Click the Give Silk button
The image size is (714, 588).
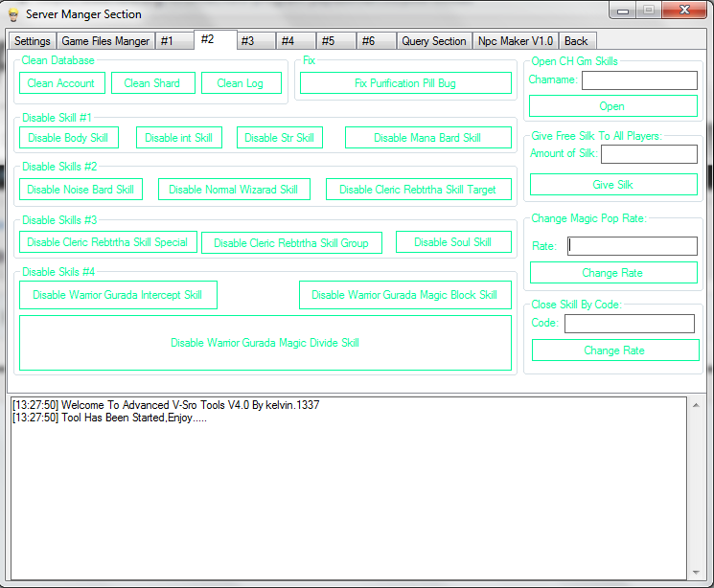613,184
